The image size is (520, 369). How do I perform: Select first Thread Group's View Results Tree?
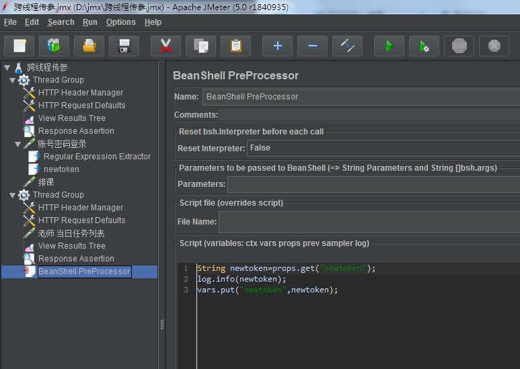click(72, 118)
